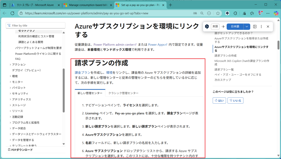Open 課題とよくある質問 in sidebar
281x159 pixels.
tap(31, 42)
